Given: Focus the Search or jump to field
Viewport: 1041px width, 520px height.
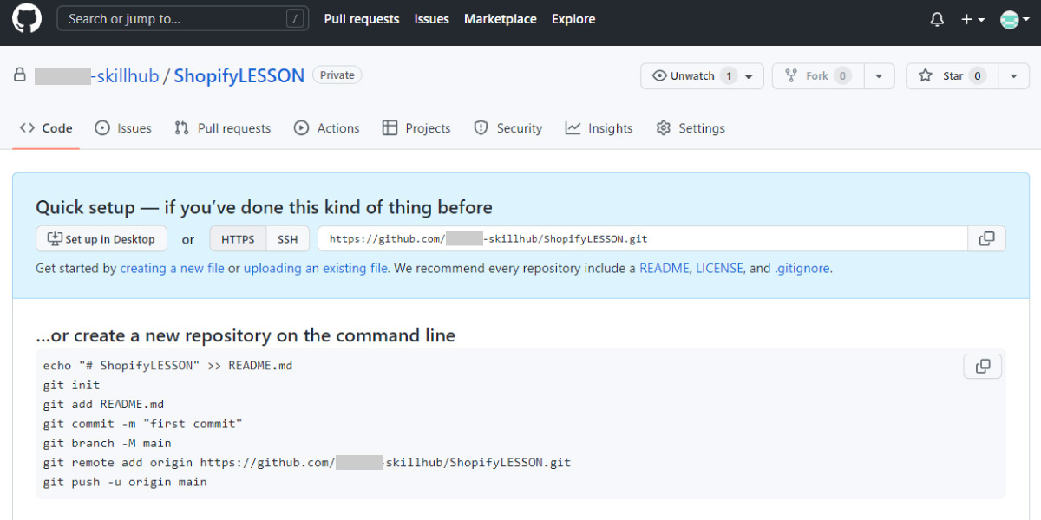Looking at the screenshot, I should [183, 18].
